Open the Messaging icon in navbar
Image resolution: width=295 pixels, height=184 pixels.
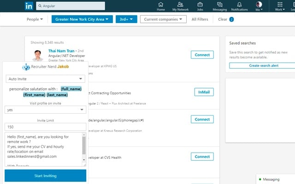click(219, 4)
